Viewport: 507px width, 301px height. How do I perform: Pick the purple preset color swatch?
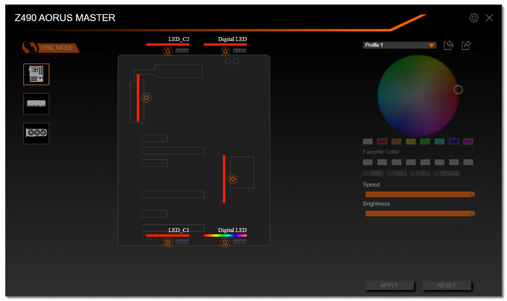(x=468, y=141)
